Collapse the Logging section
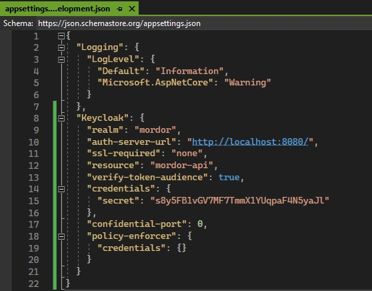This screenshot has height=291, width=372. point(61,47)
